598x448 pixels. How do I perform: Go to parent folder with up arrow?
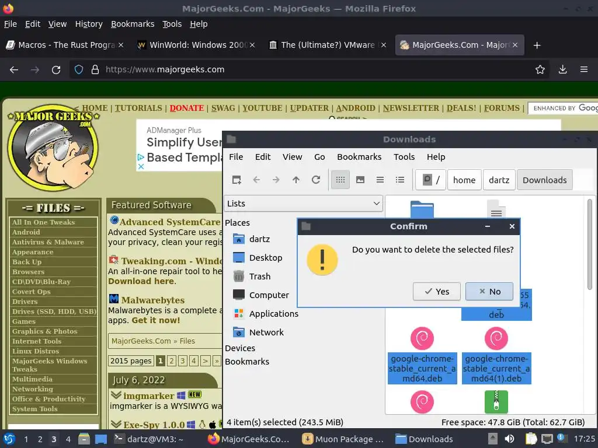point(296,180)
